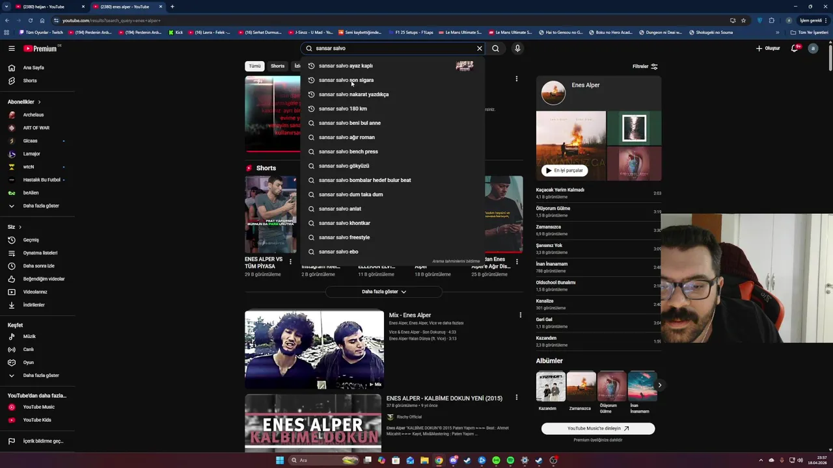833x468 pixels.
Task: Click the YouTube Premium logo
Action: pos(41,48)
